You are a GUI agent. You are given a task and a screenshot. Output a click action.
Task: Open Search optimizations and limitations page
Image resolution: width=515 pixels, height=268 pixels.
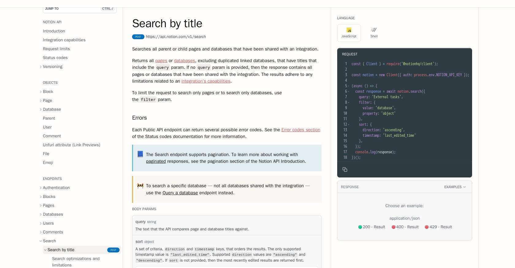[x=76, y=262]
